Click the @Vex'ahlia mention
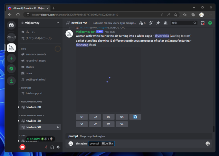Viewport: 219px width, 156px height. pos(162,36)
